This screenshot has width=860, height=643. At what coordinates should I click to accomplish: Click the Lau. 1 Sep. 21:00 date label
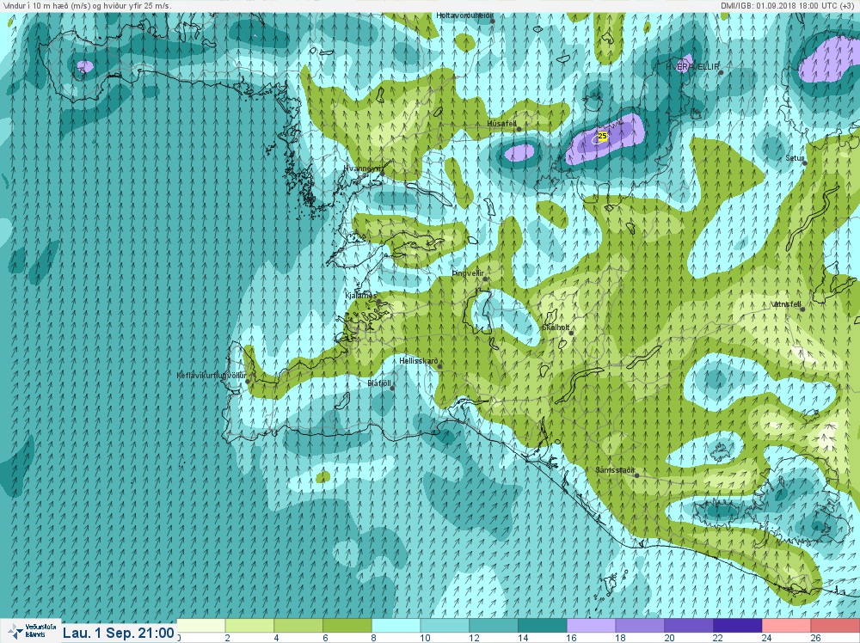click(119, 633)
